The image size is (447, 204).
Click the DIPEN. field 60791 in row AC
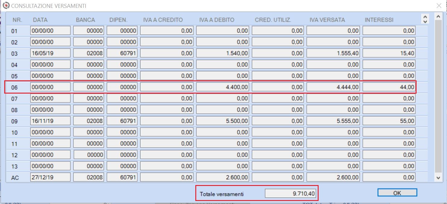(x=122, y=178)
